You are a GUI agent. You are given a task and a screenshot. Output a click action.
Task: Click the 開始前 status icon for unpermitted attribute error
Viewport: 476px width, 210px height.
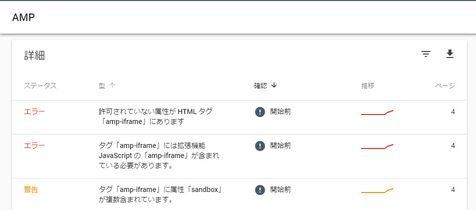[260, 112]
